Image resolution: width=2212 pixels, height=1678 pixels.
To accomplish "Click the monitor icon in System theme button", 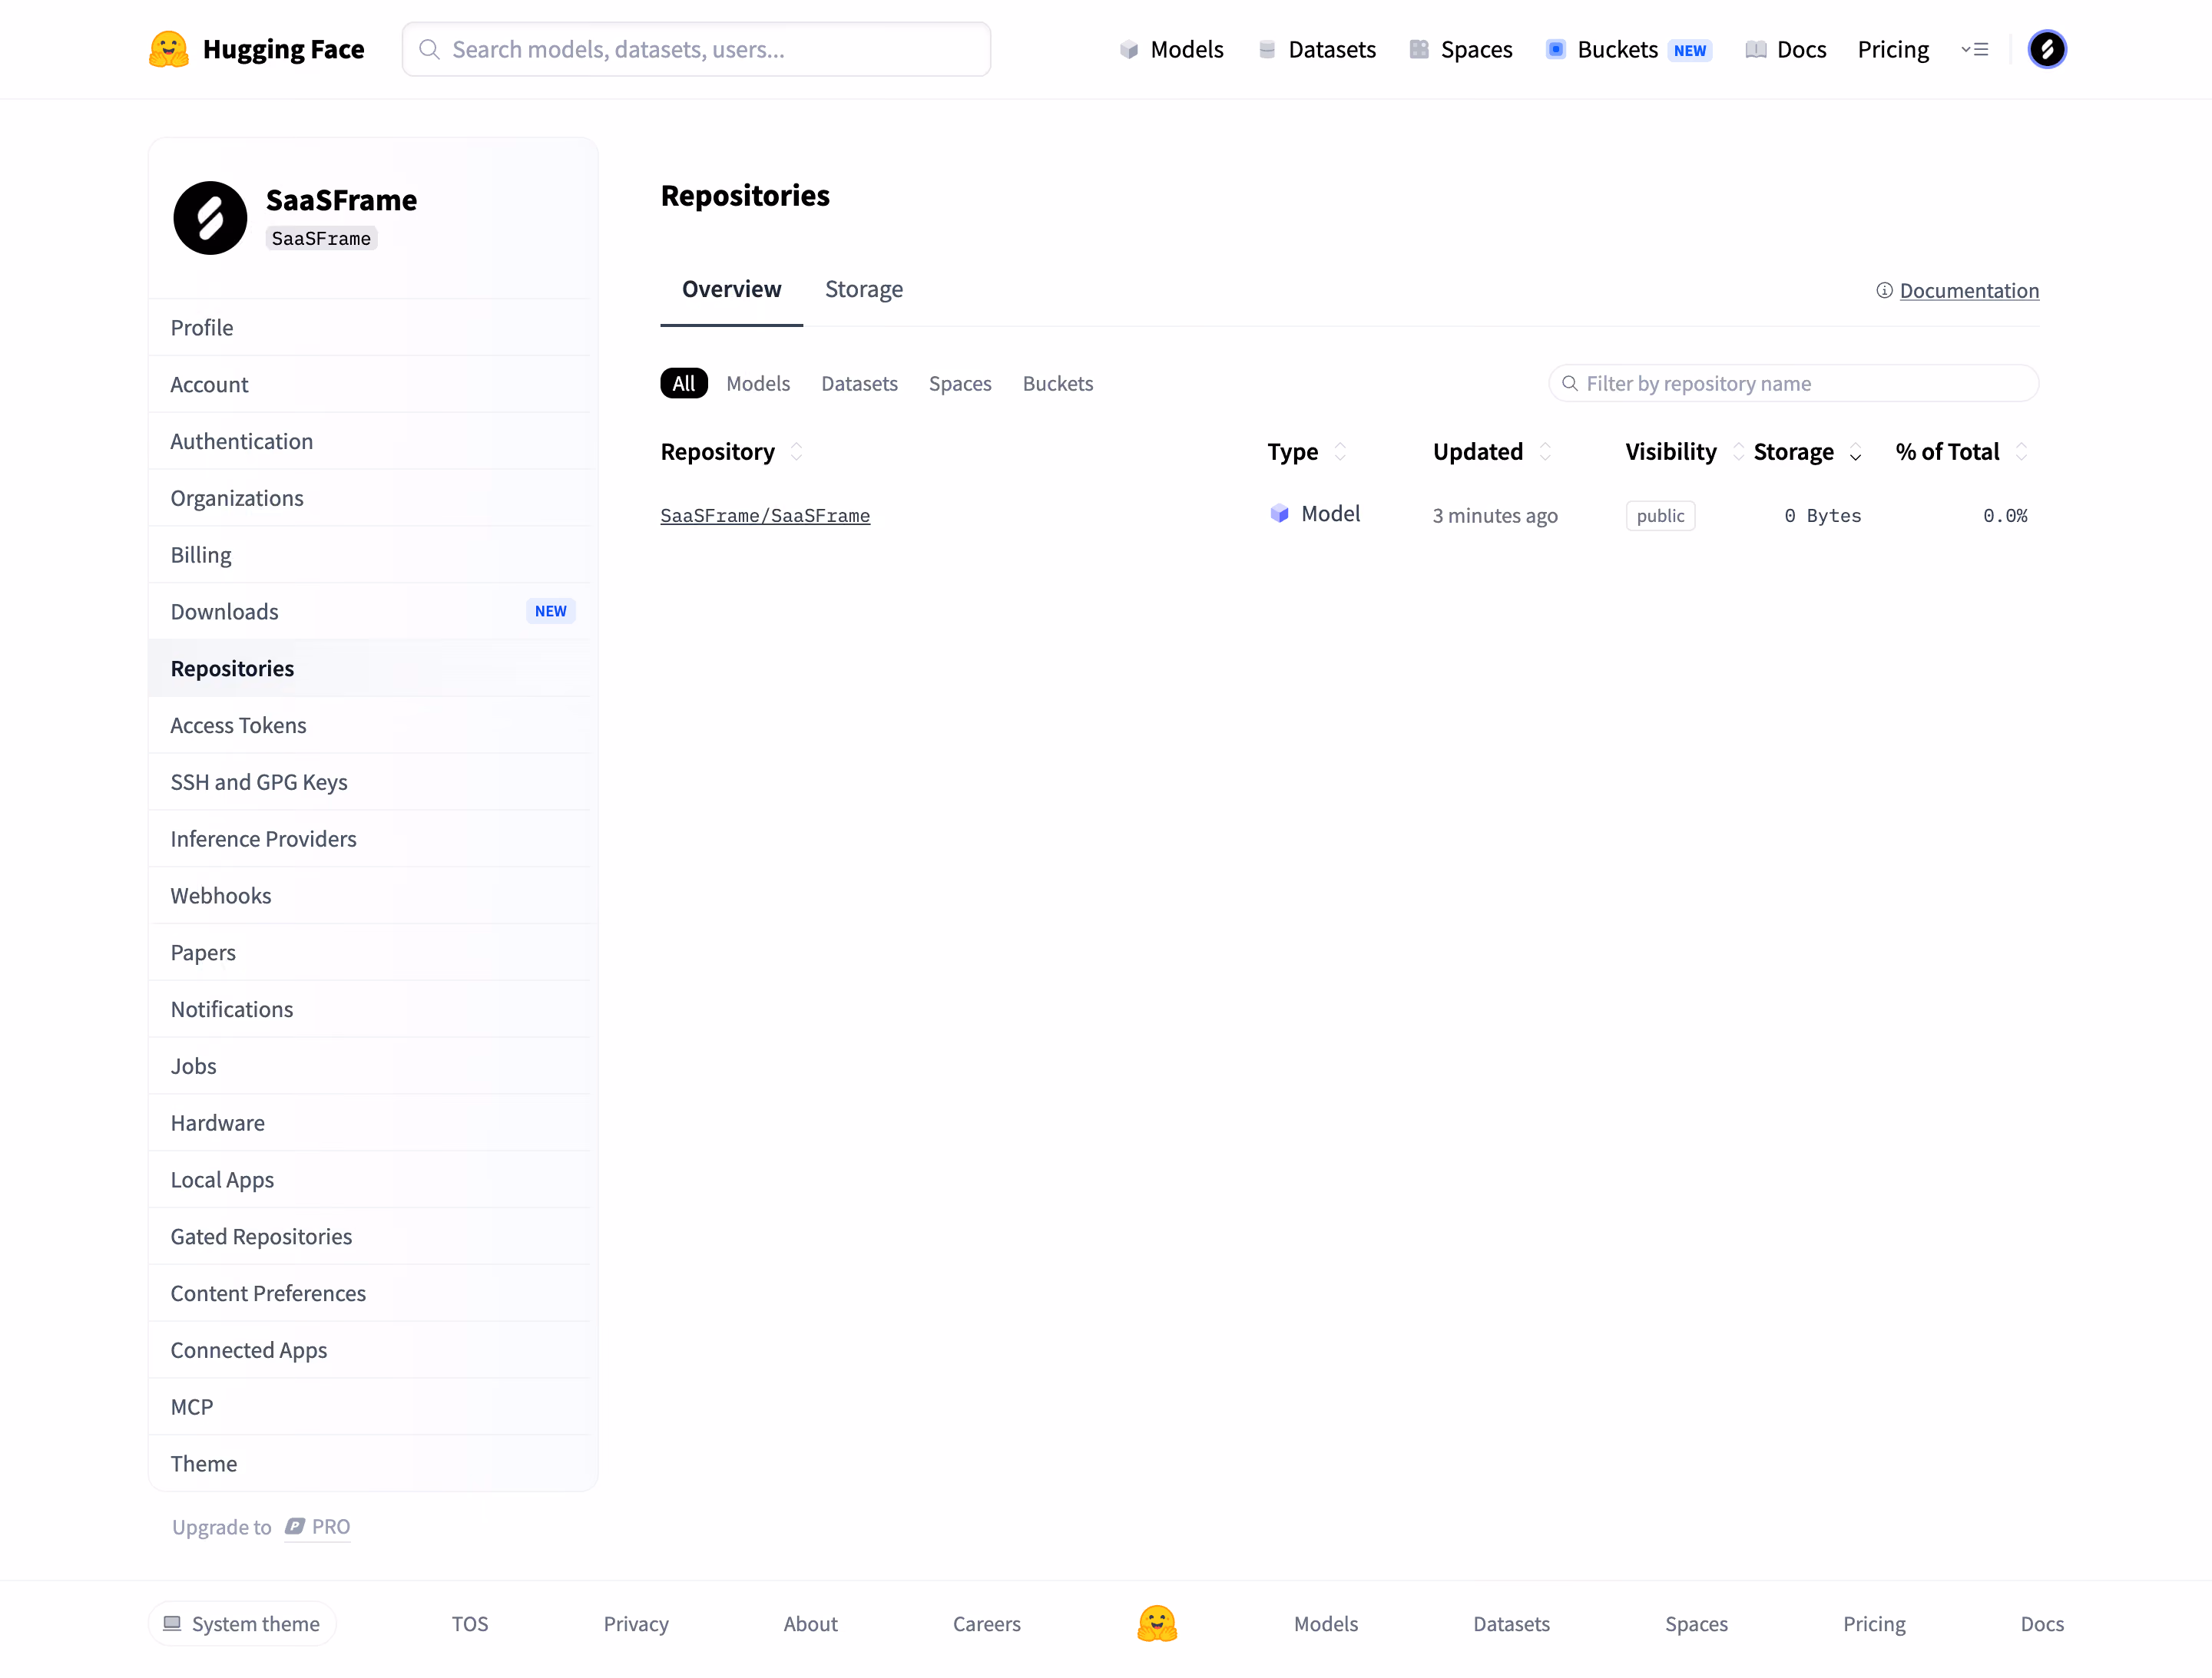I will pos(172,1623).
